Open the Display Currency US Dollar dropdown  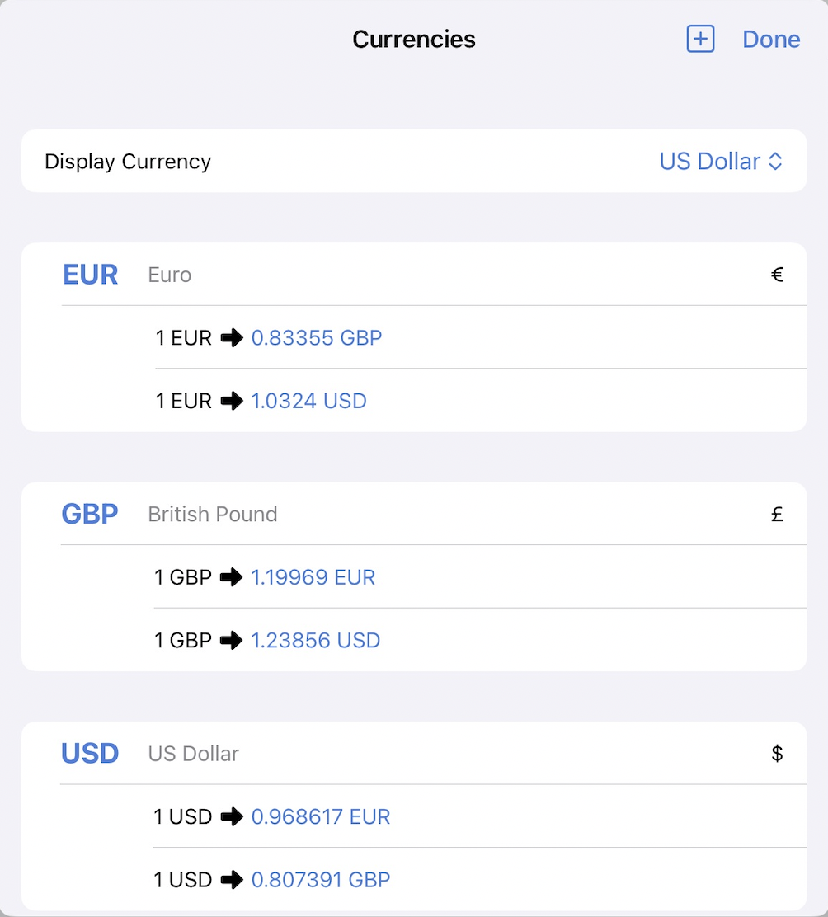(720, 161)
